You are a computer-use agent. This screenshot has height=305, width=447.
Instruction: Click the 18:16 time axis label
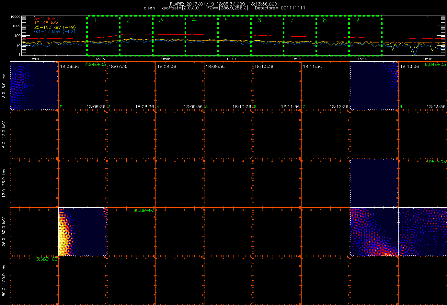coord(428,59)
